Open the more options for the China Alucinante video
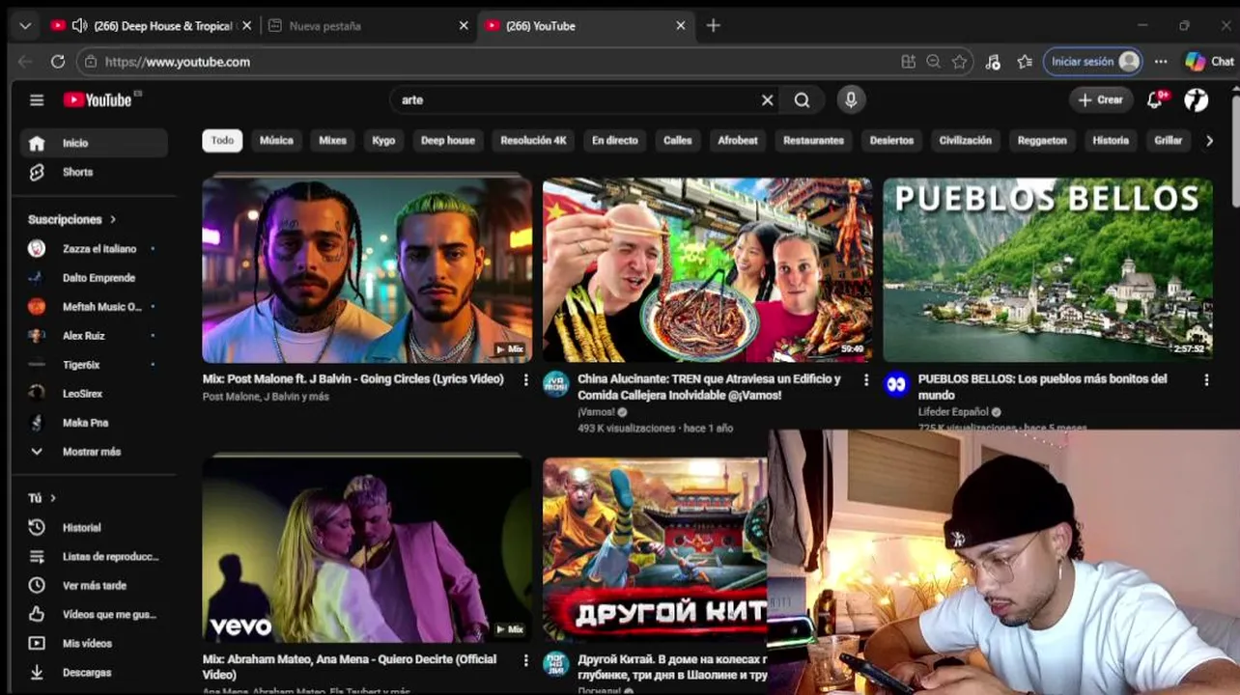 click(x=866, y=380)
